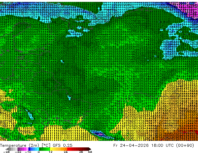Click the '(00+90)' forecast hour label
This screenshot has height=153, width=198.
pyautogui.click(x=186, y=146)
